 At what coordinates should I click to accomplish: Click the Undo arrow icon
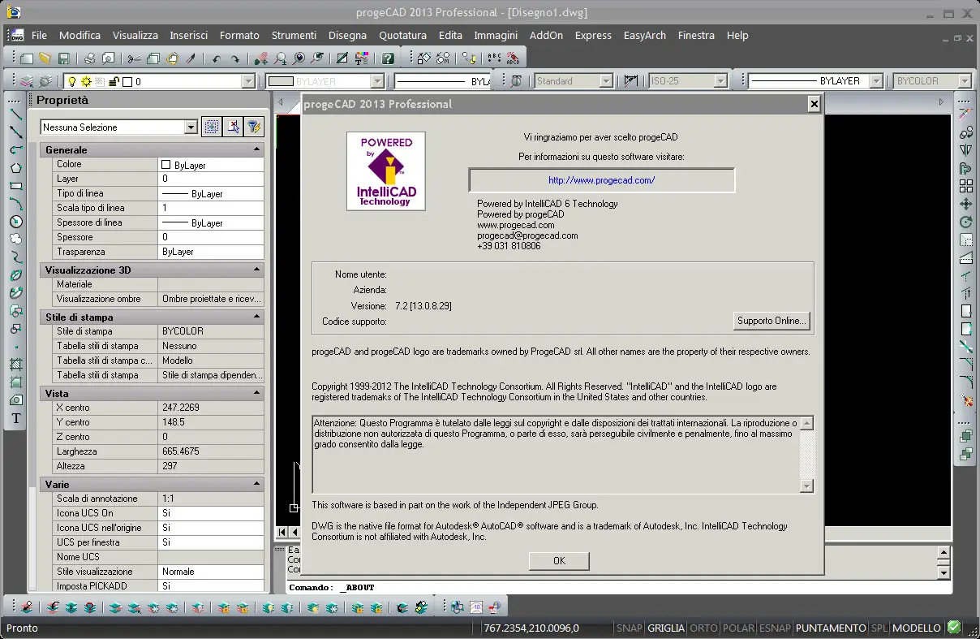pyautogui.click(x=216, y=58)
